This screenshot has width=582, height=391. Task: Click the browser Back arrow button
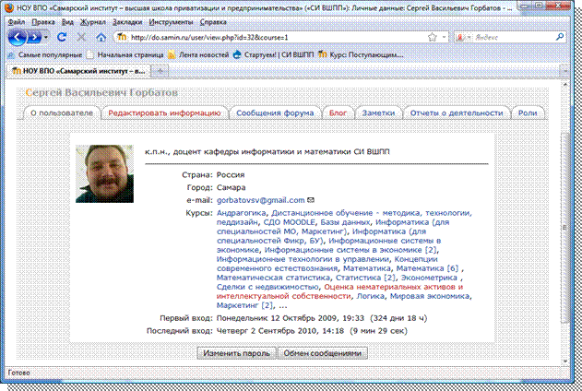pyautogui.click(x=18, y=37)
